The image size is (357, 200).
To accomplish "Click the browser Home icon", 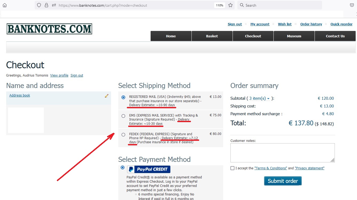I will click(5, 5).
